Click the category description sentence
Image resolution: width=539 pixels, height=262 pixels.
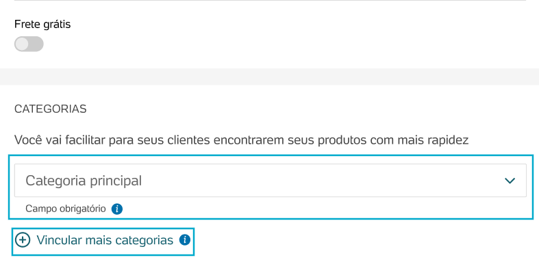241,140
